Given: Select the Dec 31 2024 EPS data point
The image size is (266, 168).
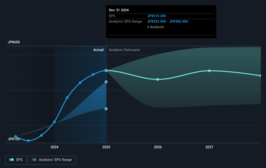Looking at the screenshot, I should click(x=106, y=70).
